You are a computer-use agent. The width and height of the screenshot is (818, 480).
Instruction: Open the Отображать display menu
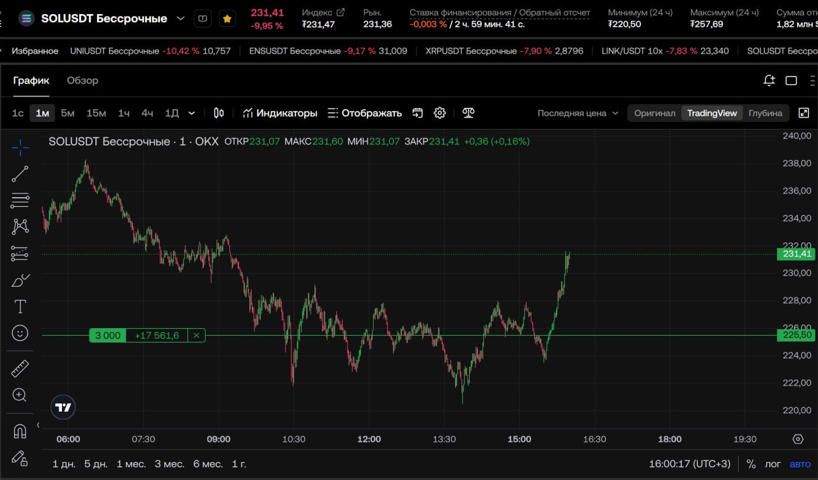[364, 113]
